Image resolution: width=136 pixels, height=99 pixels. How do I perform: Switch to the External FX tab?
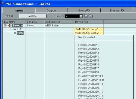(x=117, y=10)
